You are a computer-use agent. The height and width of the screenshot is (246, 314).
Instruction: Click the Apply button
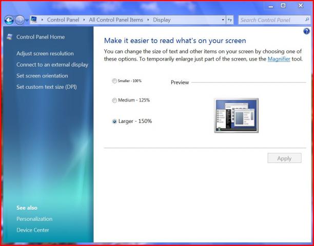pyautogui.click(x=284, y=158)
